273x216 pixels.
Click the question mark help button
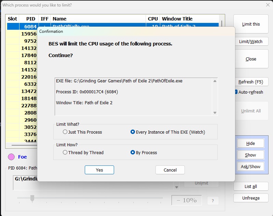tap(213, 201)
